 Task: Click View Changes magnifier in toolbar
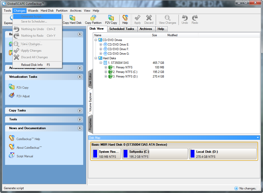click(168, 18)
